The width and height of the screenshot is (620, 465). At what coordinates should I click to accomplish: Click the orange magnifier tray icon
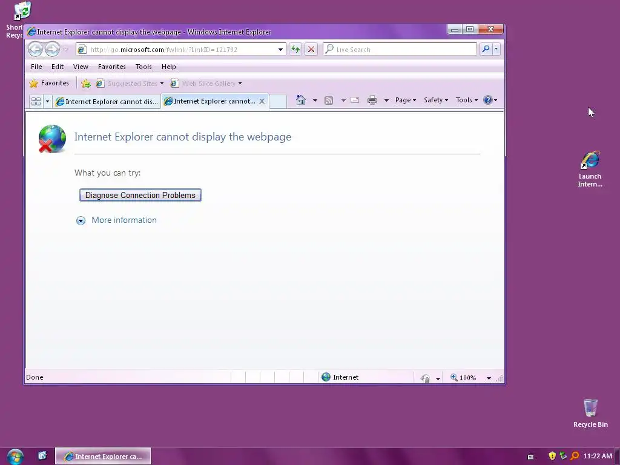(575, 456)
